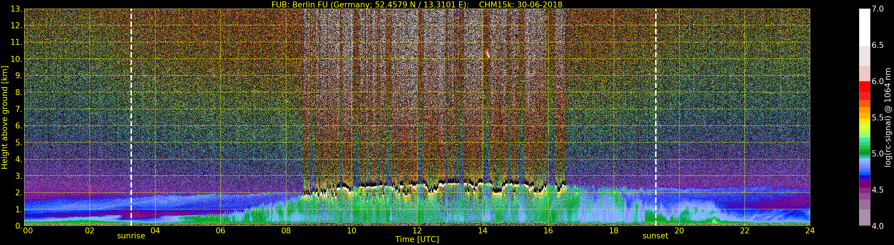This screenshot has width=894, height=245.
Task: Click the height axis tick label '6.'
Action: tap(19, 126)
